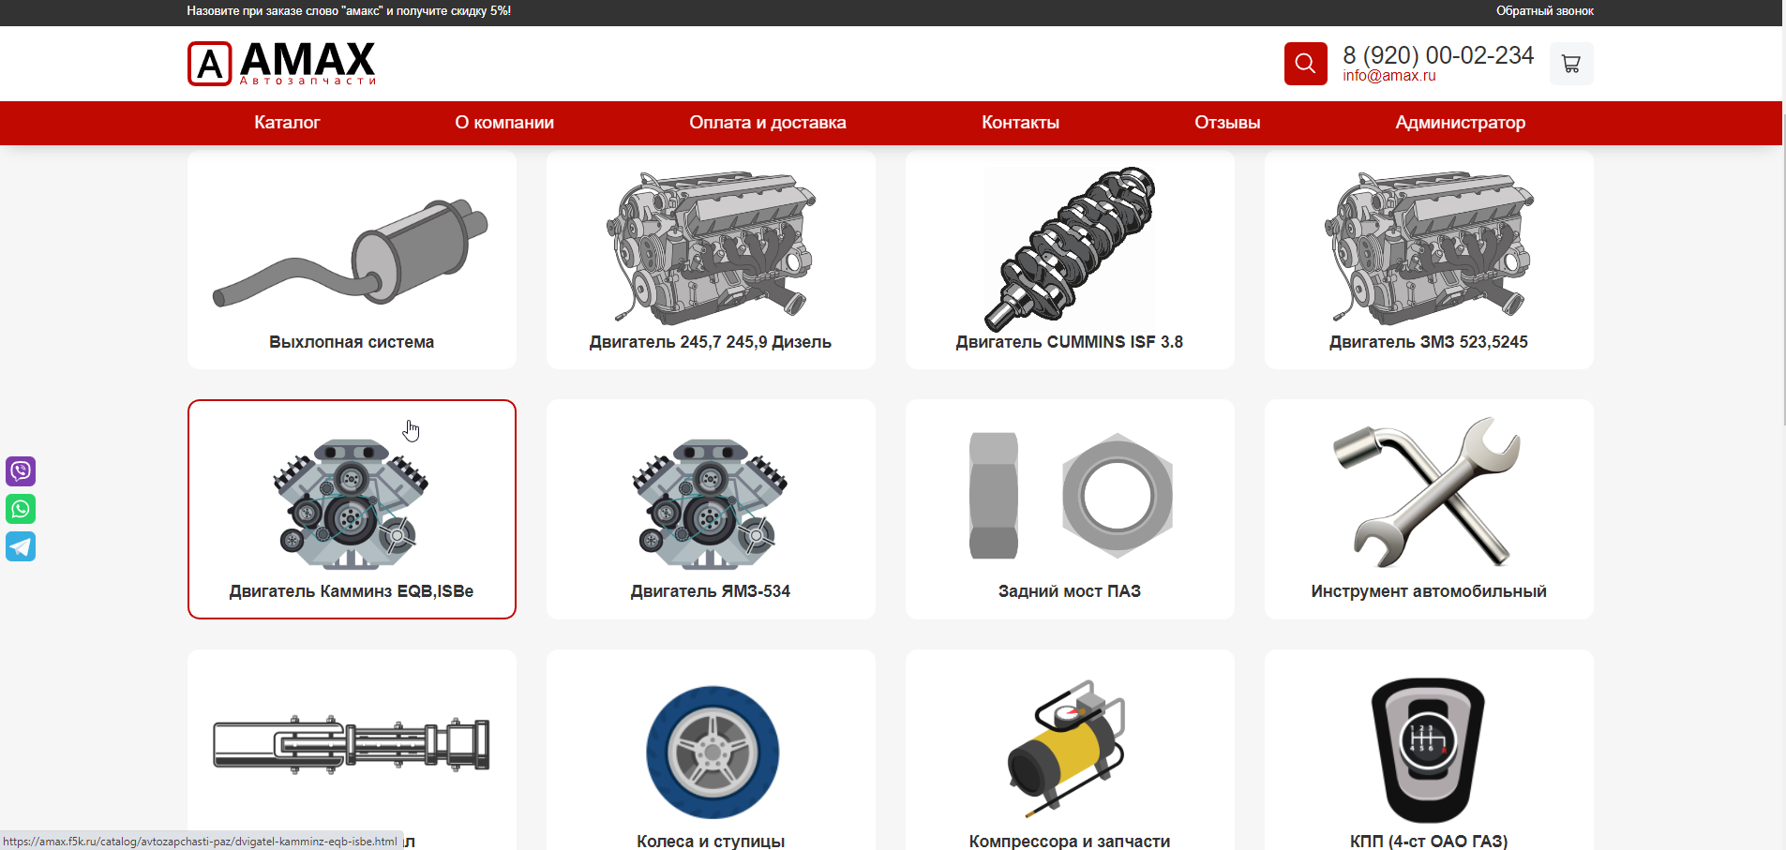Click the blue wheel image

click(x=713, y=753)
